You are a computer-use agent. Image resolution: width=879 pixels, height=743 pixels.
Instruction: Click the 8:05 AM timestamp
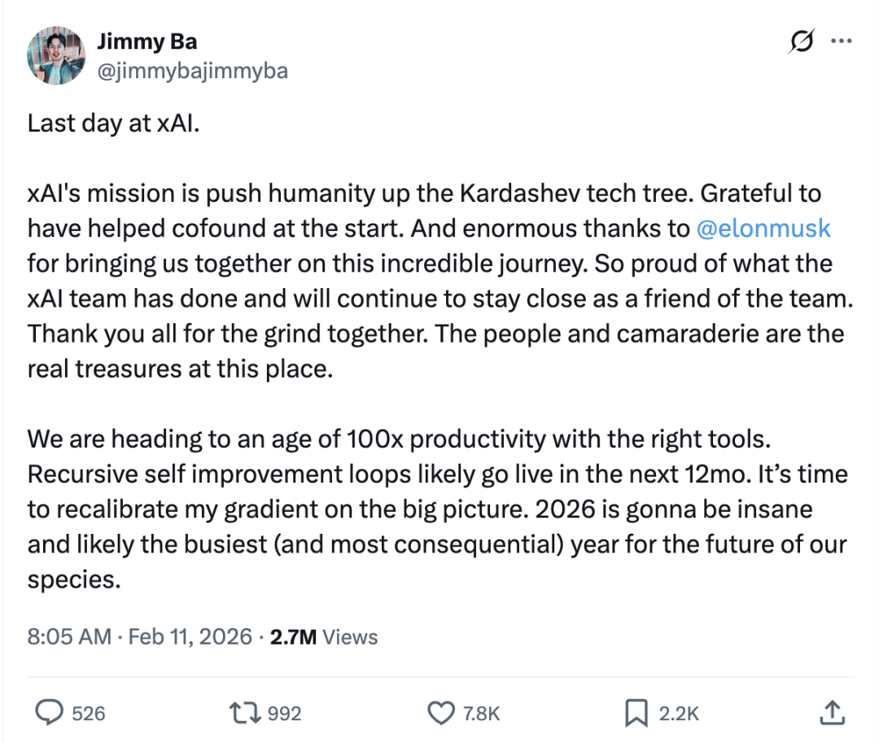[69, 636]
